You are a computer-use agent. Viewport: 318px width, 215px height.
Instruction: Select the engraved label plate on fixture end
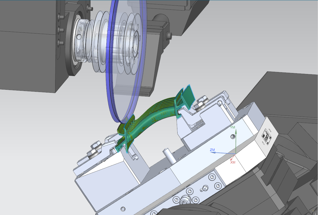(267, 137)
